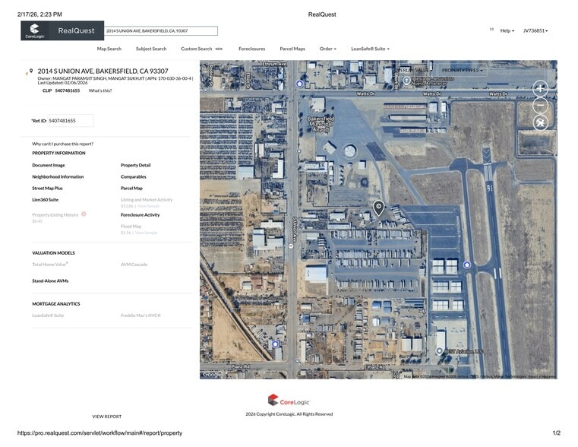
Task: Open Lien360 Suite
Action: (x=45, y=199)
